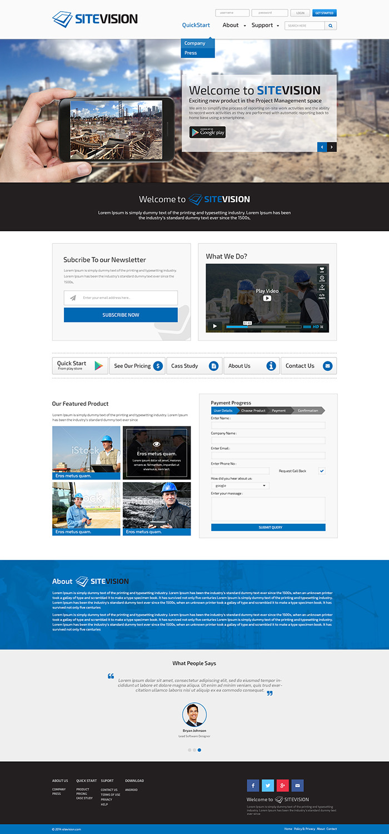Go to next hero slide arrow
The width and height of the screenshot is (389, 834).
pyautogui.click(x=332, y=147)
